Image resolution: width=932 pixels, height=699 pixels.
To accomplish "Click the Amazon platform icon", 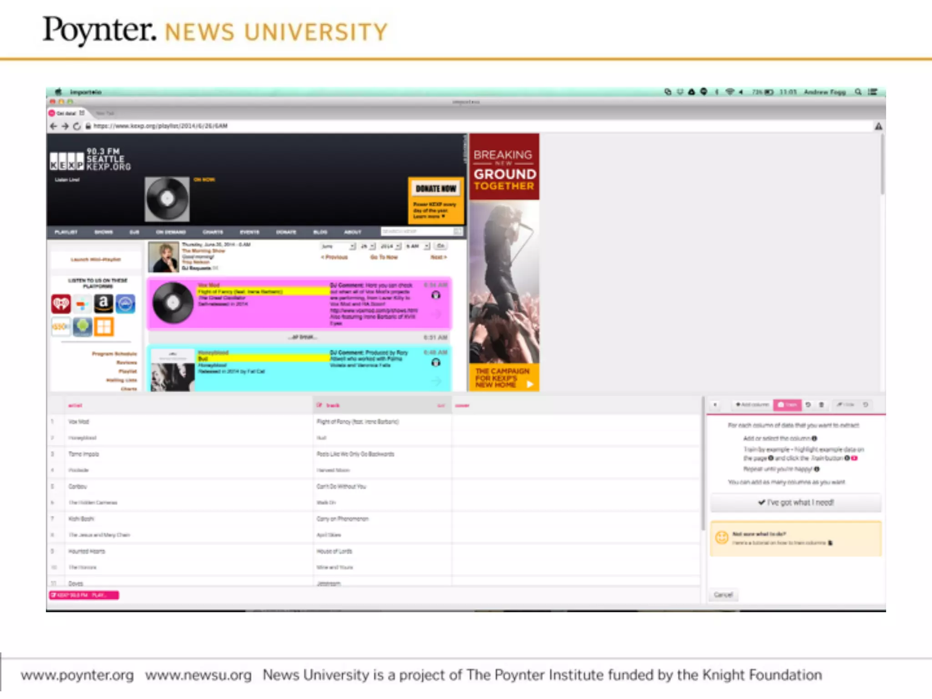I will coord(104,304).
